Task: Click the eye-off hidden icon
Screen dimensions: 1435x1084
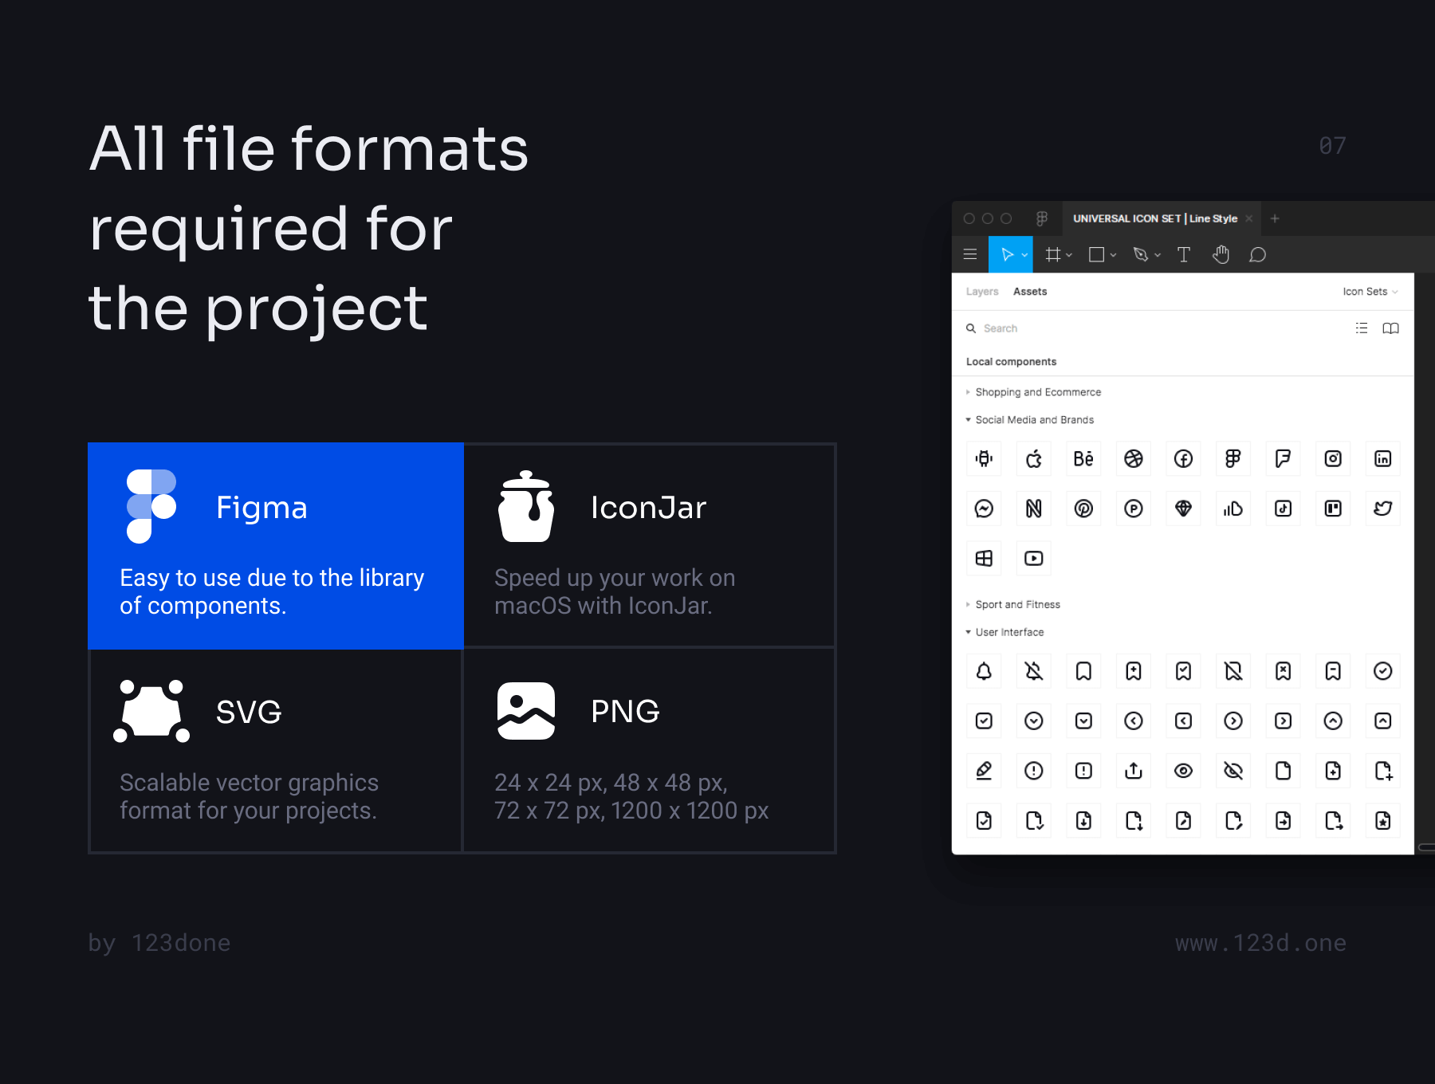Action: 1233,771
